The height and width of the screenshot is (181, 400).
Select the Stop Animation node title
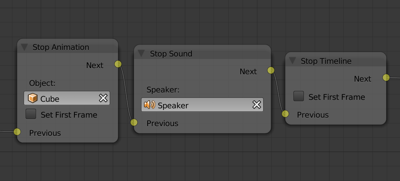pos(61,47)
